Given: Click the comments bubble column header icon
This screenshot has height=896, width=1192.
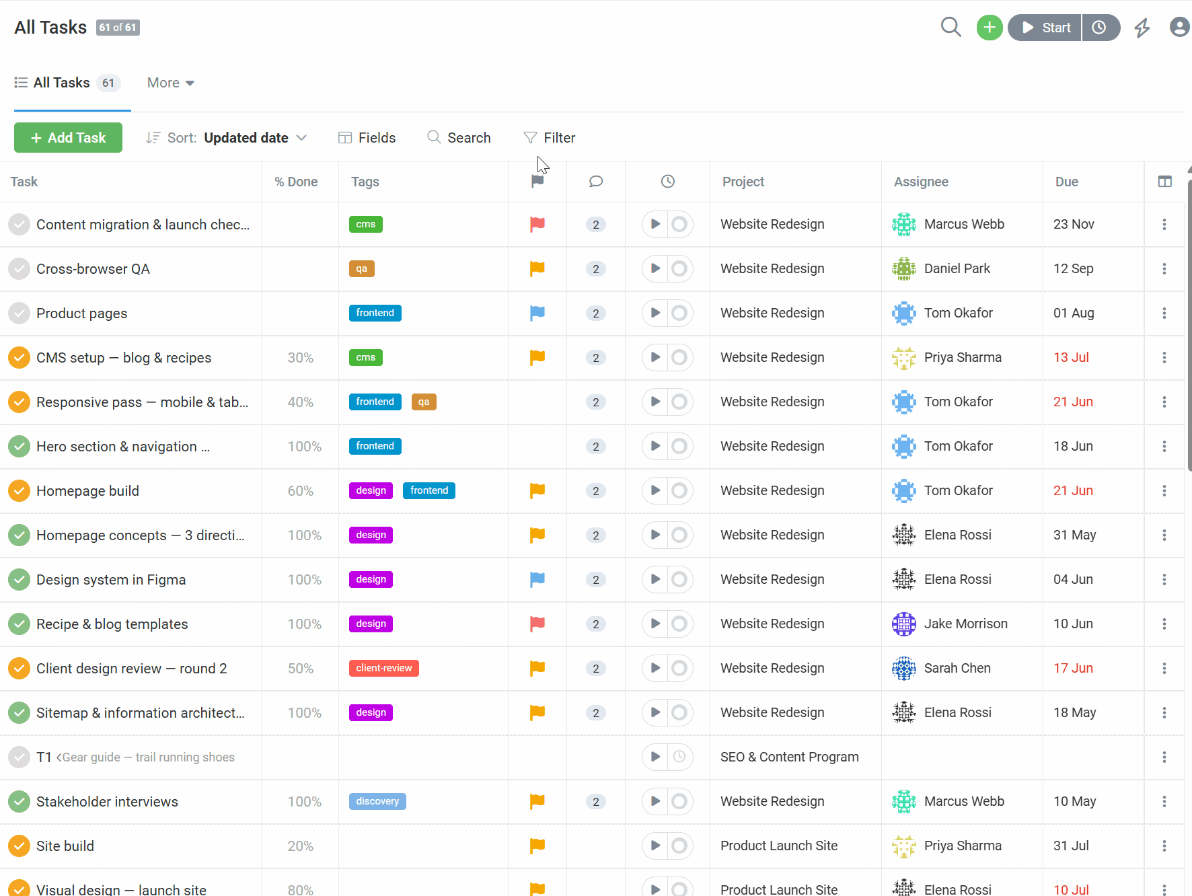Looking at the screenshot, I should point(595,182).
